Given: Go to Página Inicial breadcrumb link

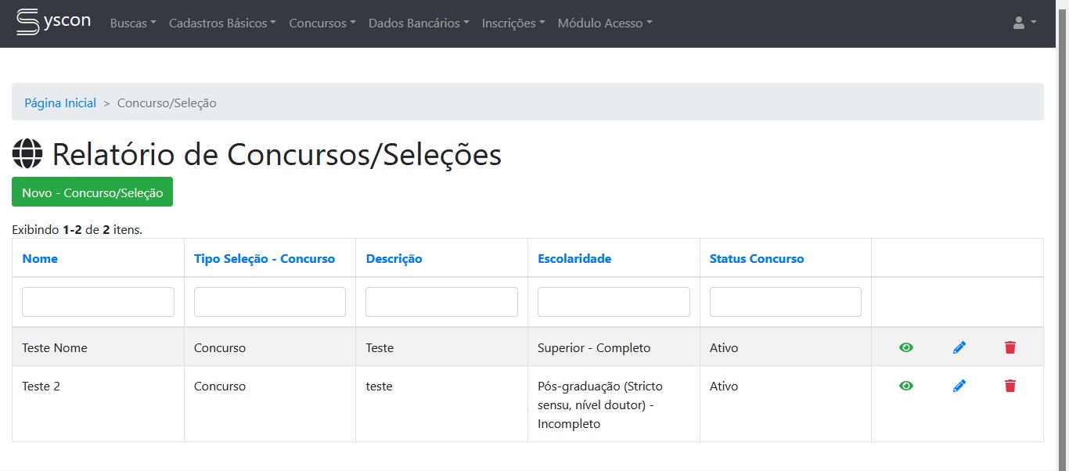Looking at the screenshot, I should pyautogui.click(x=60, y=102).
